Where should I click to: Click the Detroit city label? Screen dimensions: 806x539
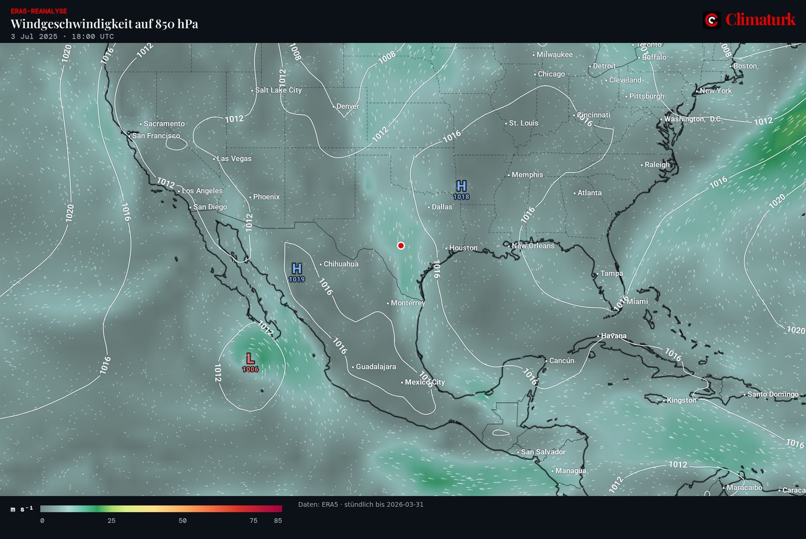pyautogui.click(x=604, y=66)
